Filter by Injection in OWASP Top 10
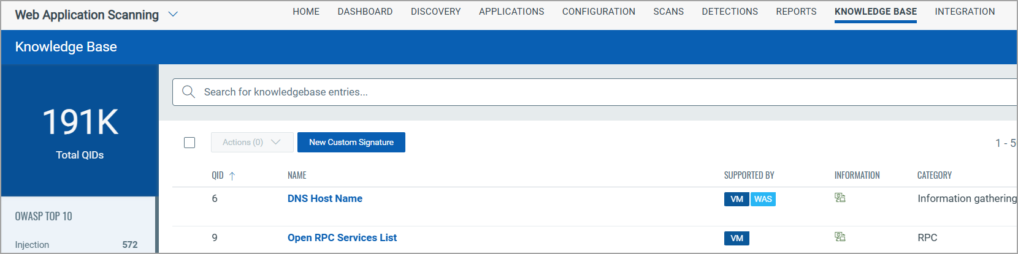Viewport: 1018px width, 254px height. tap(32, 244)
